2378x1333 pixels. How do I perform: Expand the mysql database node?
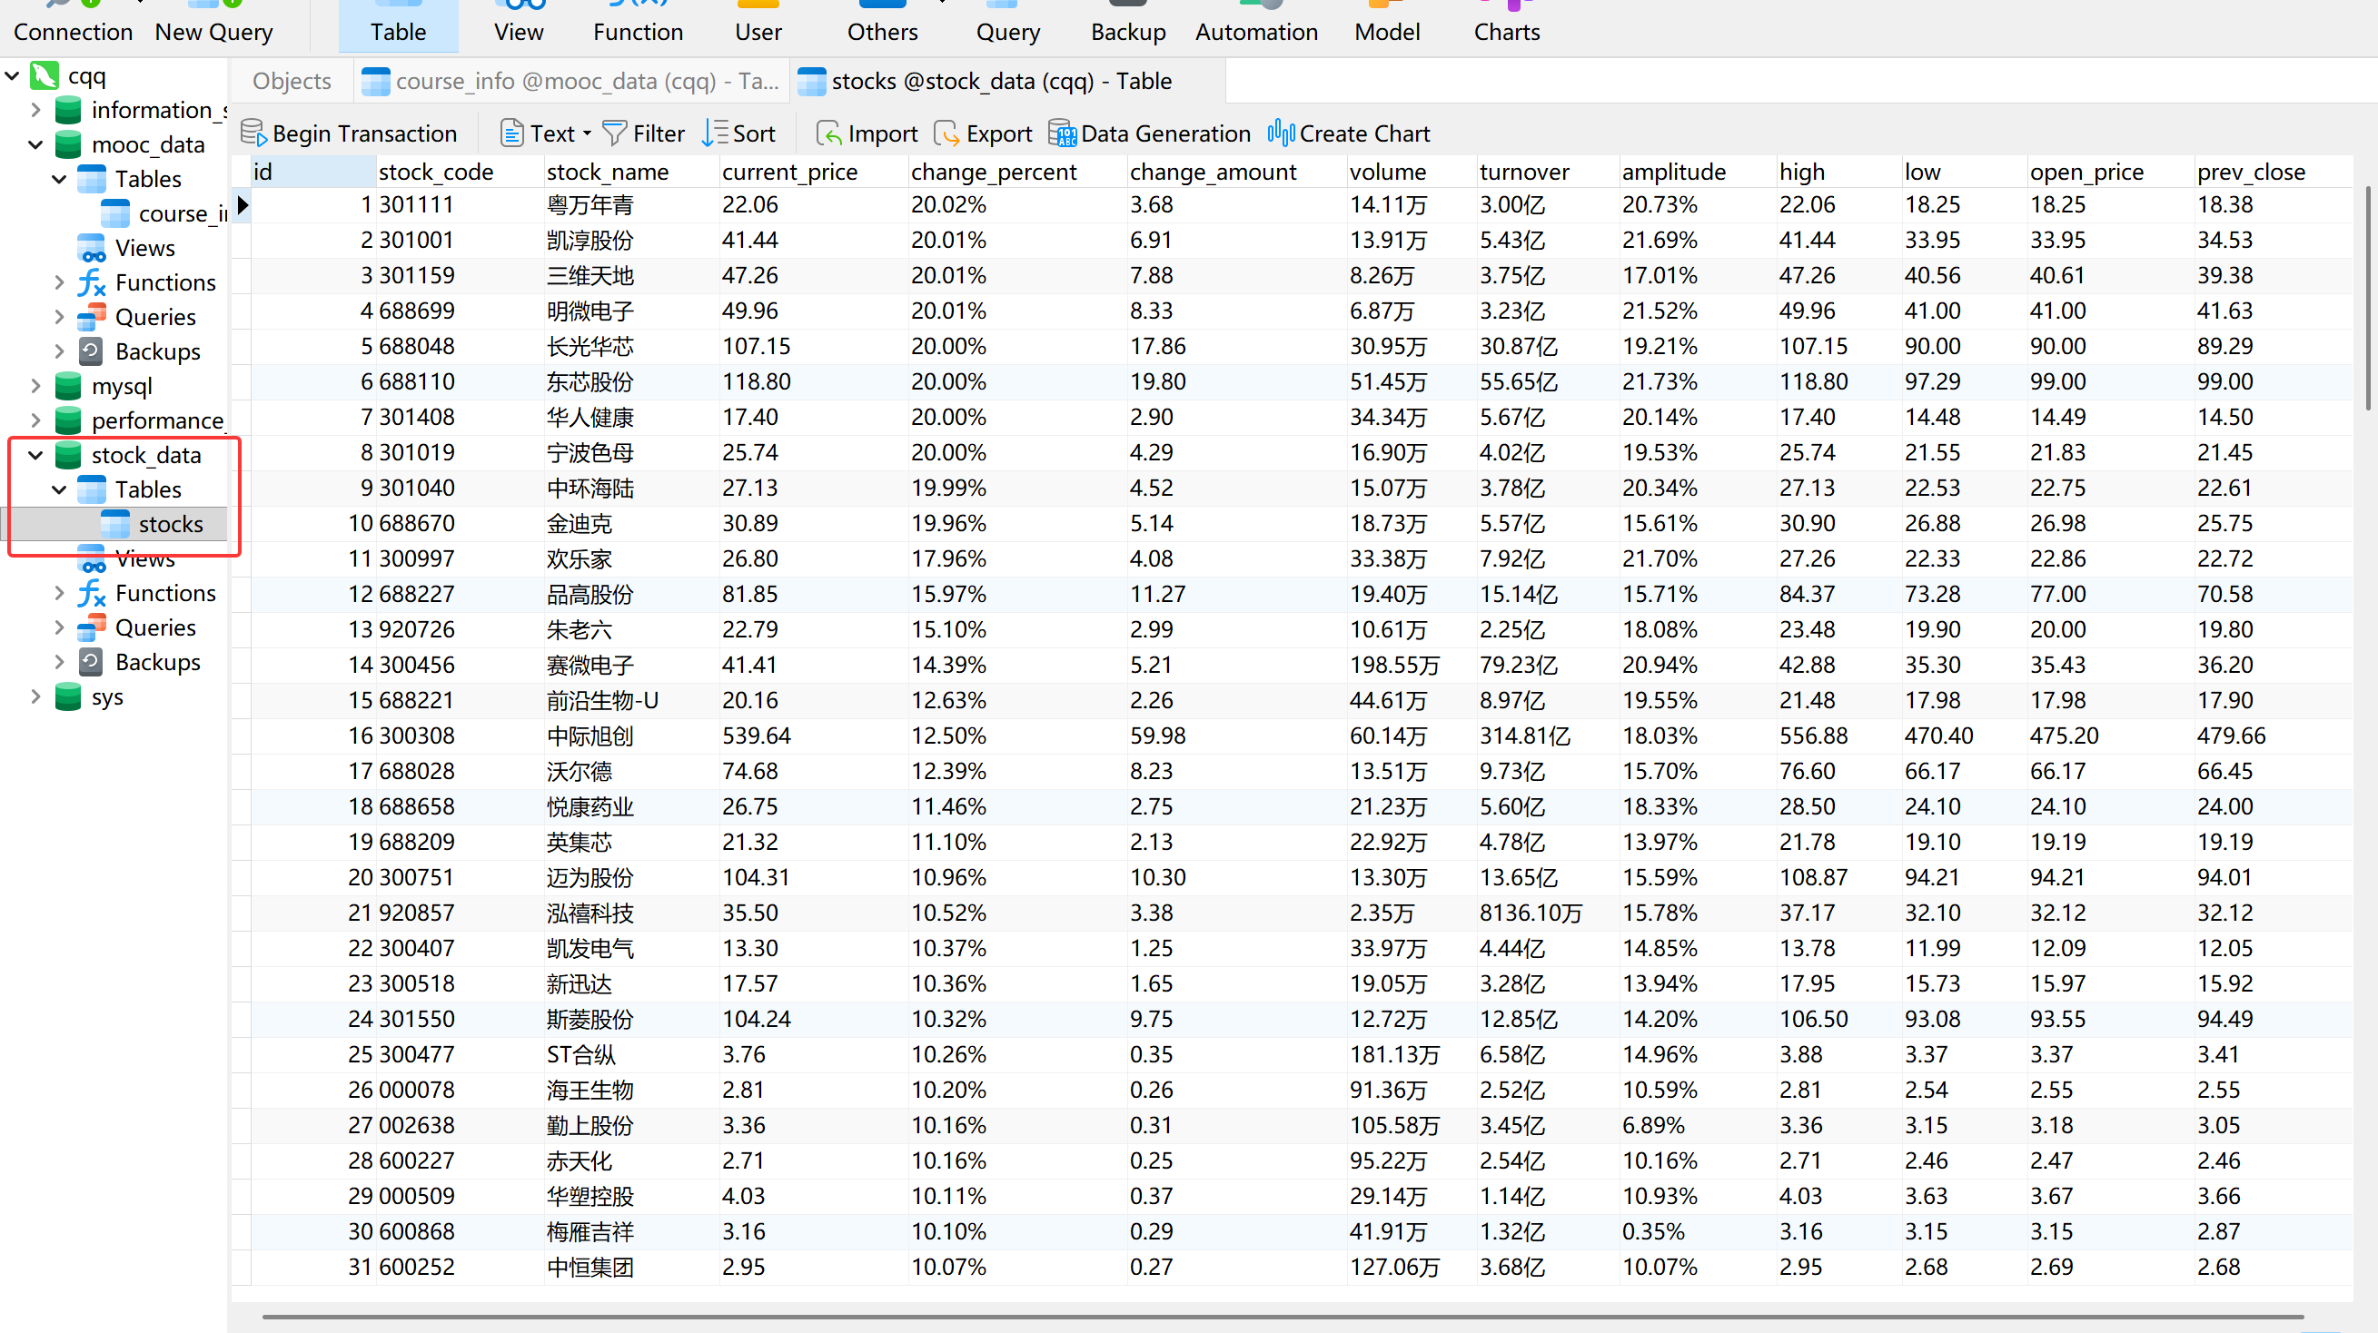36,385
